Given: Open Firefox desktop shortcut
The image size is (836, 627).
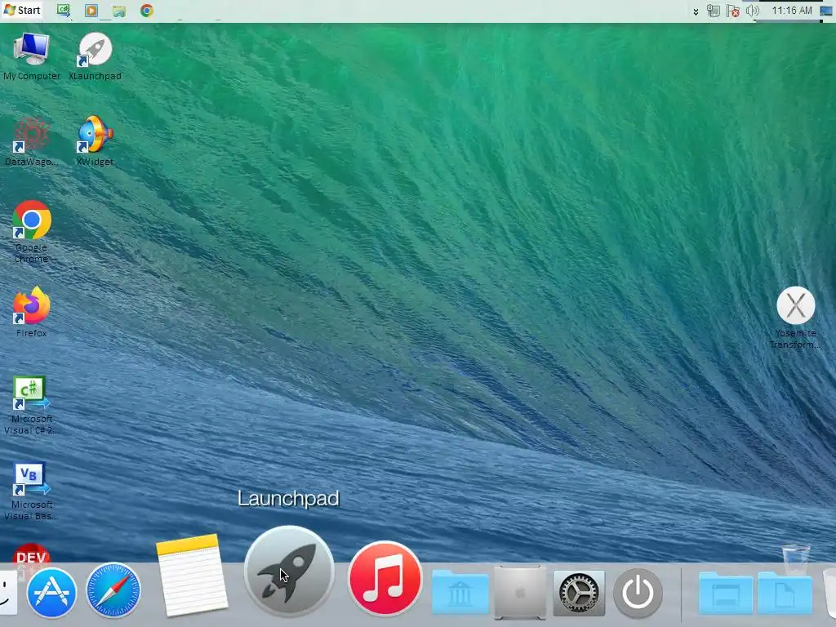Looking at the screenshot, I should [x=32, y=312].
